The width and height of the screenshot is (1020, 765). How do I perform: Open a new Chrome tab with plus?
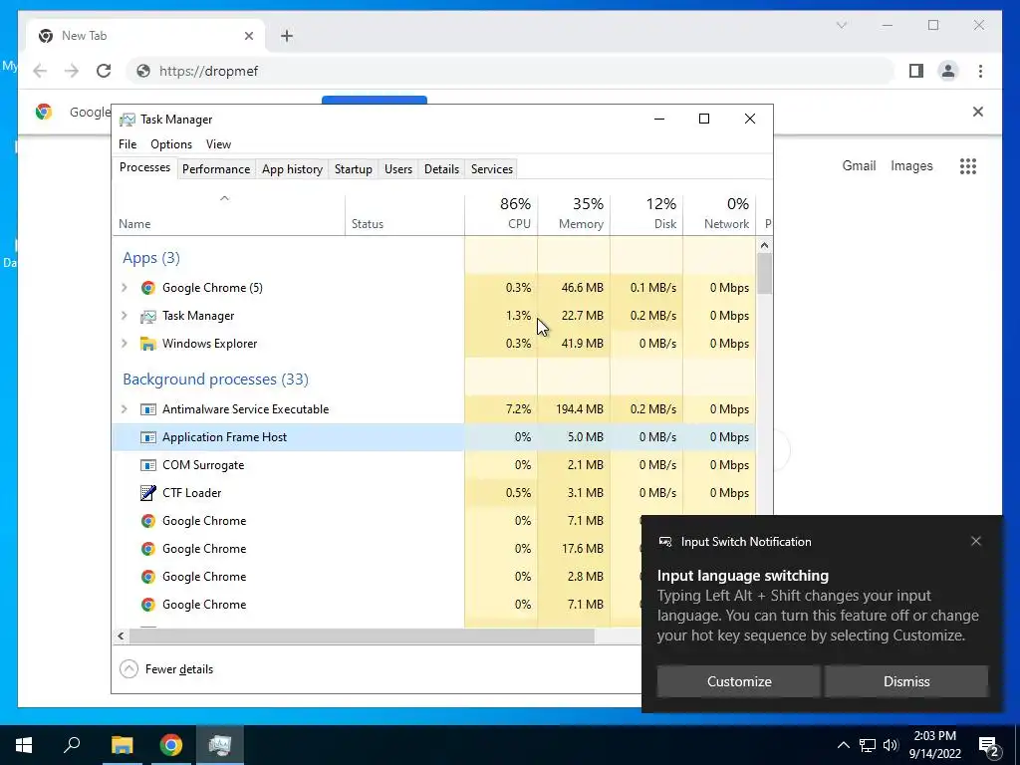tap(287, 36)
